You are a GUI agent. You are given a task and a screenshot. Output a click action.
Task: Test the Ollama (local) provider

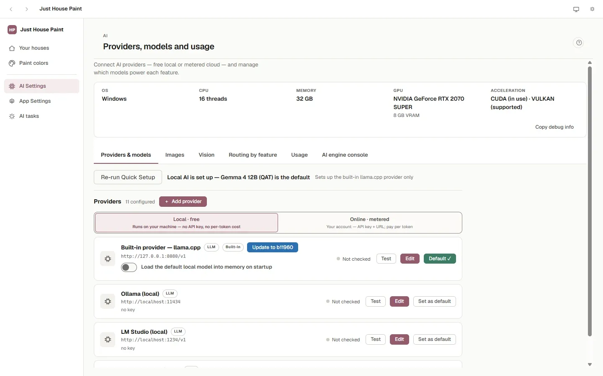pyautogui.click(x=376, y=301)
